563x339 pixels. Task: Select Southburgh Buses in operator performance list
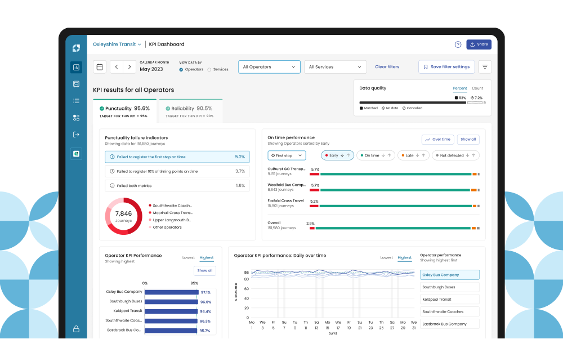449,287
